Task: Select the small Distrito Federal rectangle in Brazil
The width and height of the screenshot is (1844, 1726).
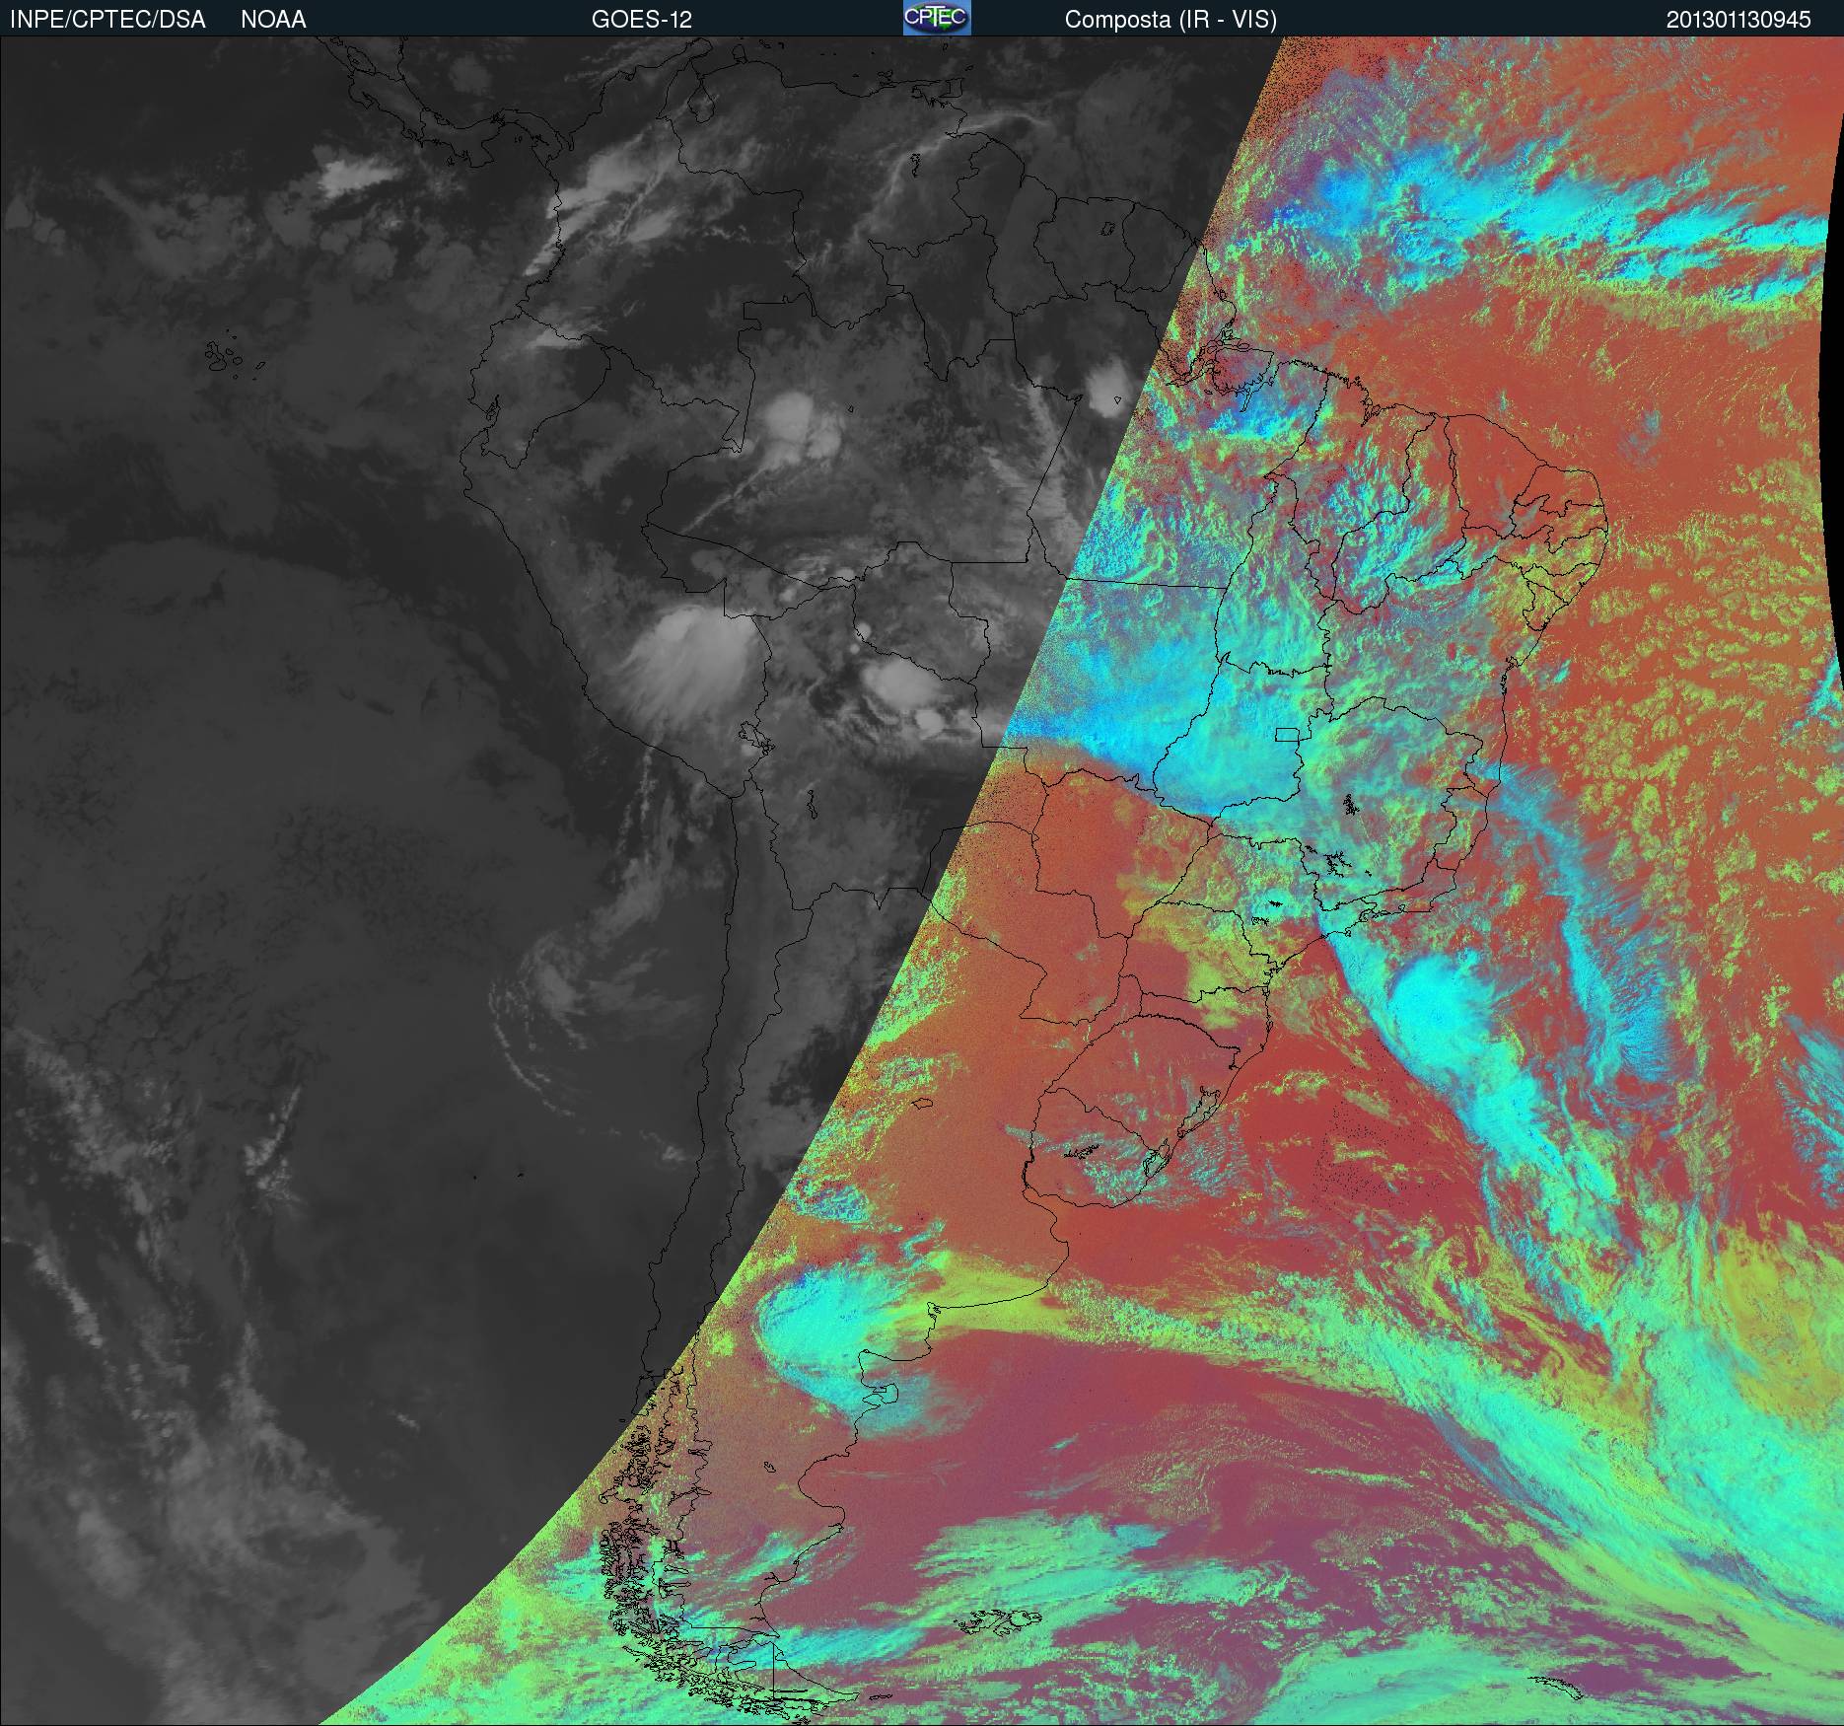Action: tap(1288, 734)
